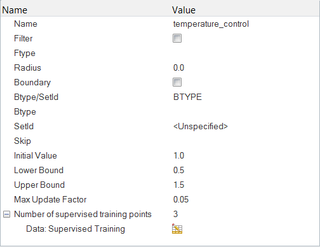Open the Btype/SetId BTYPE value dropdown
Screen dimensions: 320x247
point(246,97)
